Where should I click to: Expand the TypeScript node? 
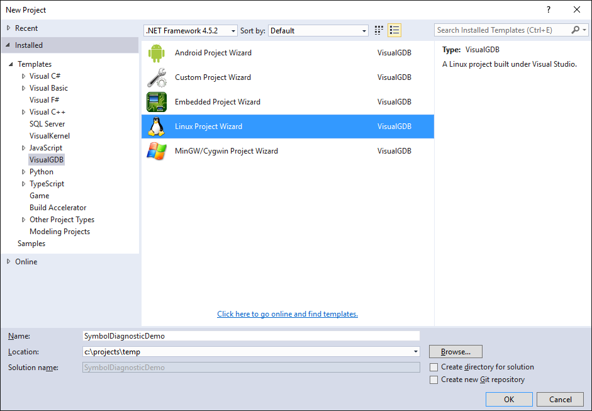point(24,184)
